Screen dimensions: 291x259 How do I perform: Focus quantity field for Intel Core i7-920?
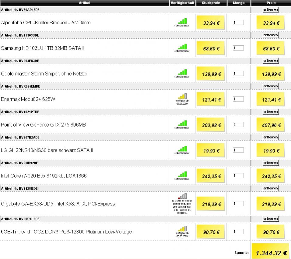[238, 176]
